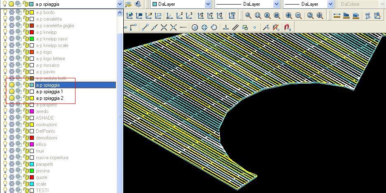386x193 pixels.
Task: Rotate UCS about X axis
Action: [x=201, y=16]
